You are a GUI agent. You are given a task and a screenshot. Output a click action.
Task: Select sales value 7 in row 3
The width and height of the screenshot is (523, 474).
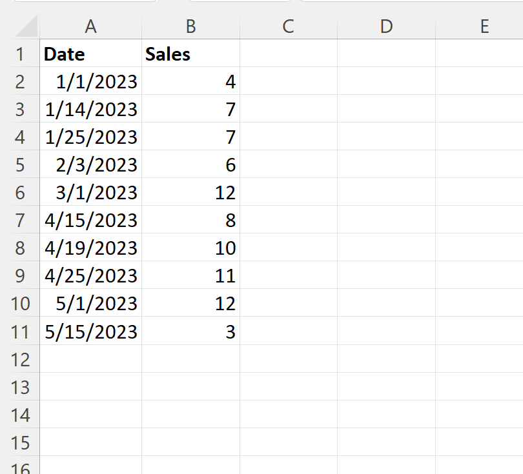click(190, 108)
